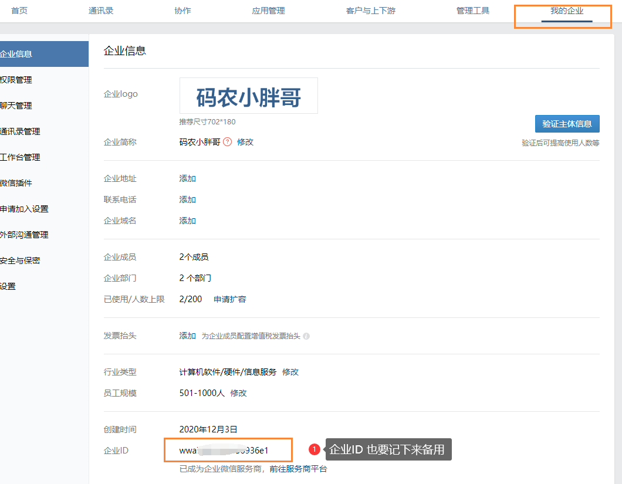Click 修改 beside the 行业类型 value
This screenshot has height=484, width=622.
(x=290, y=372)
